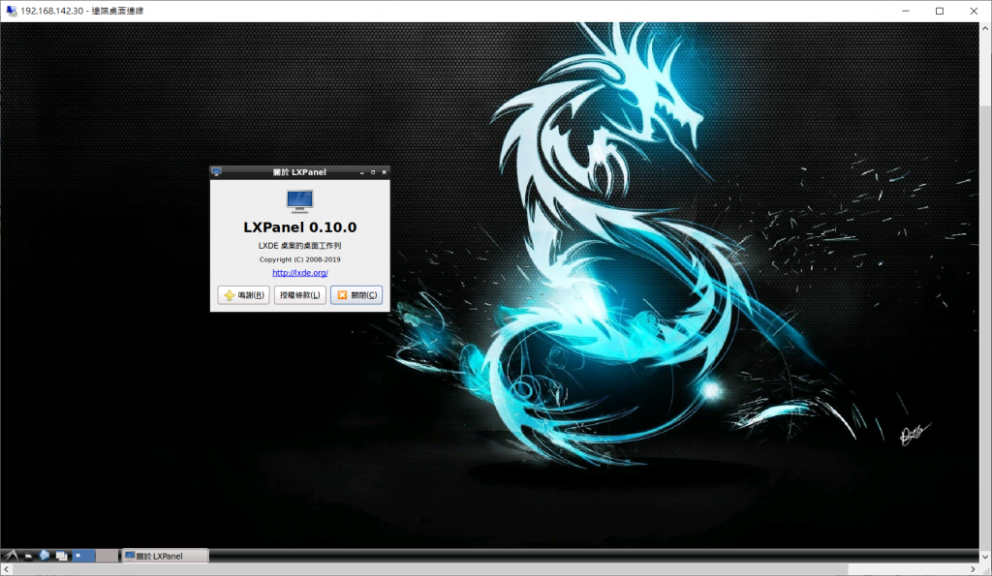Launch the file manager from the panel

28,556
